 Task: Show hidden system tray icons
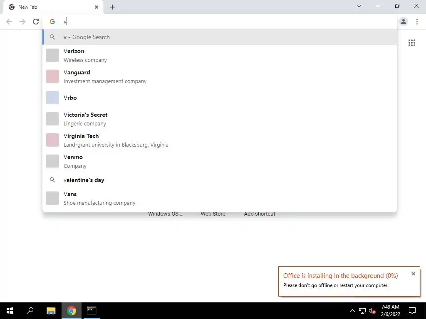(352, 311)
